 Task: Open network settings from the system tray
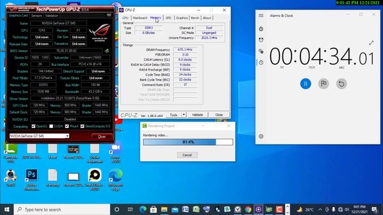coord(341,210)
